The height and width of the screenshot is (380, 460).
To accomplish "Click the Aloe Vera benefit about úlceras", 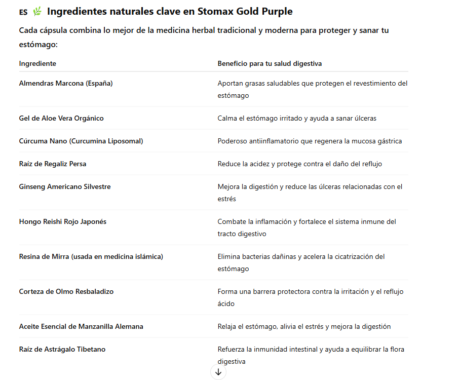I will point(297,118).
